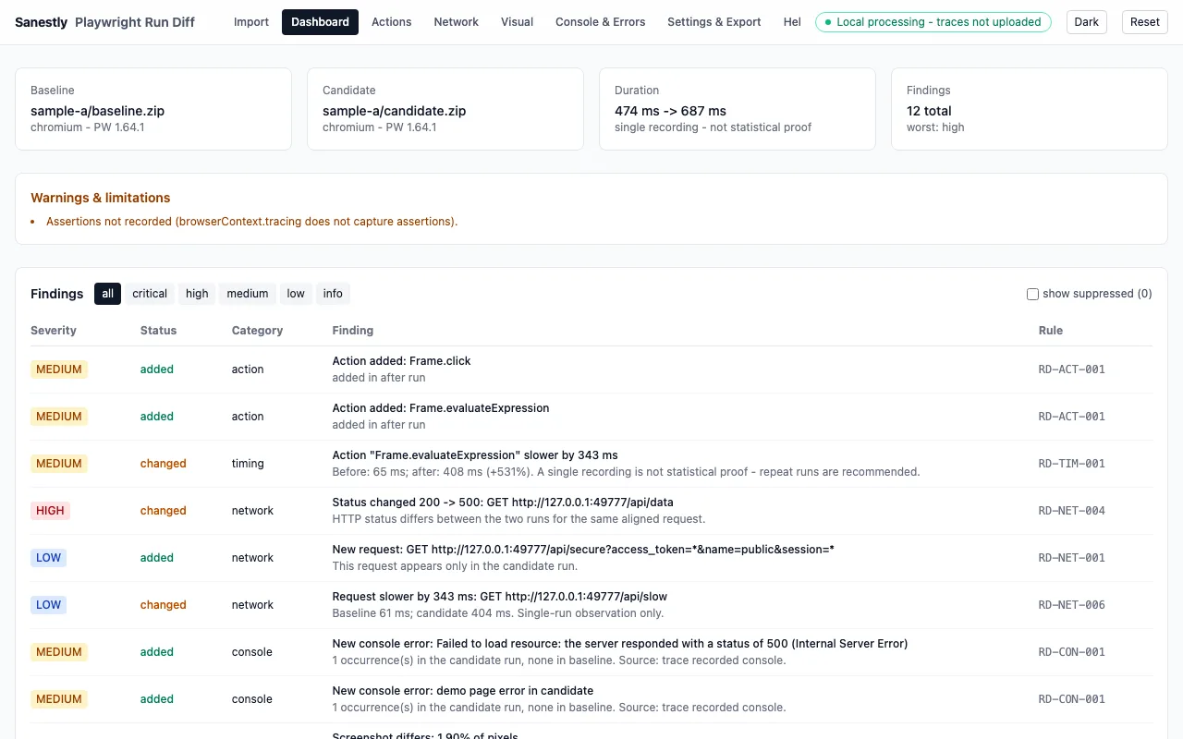
Task: Click the HIGH severity badge
Action: pyautogui.click(x=50, y=511)
